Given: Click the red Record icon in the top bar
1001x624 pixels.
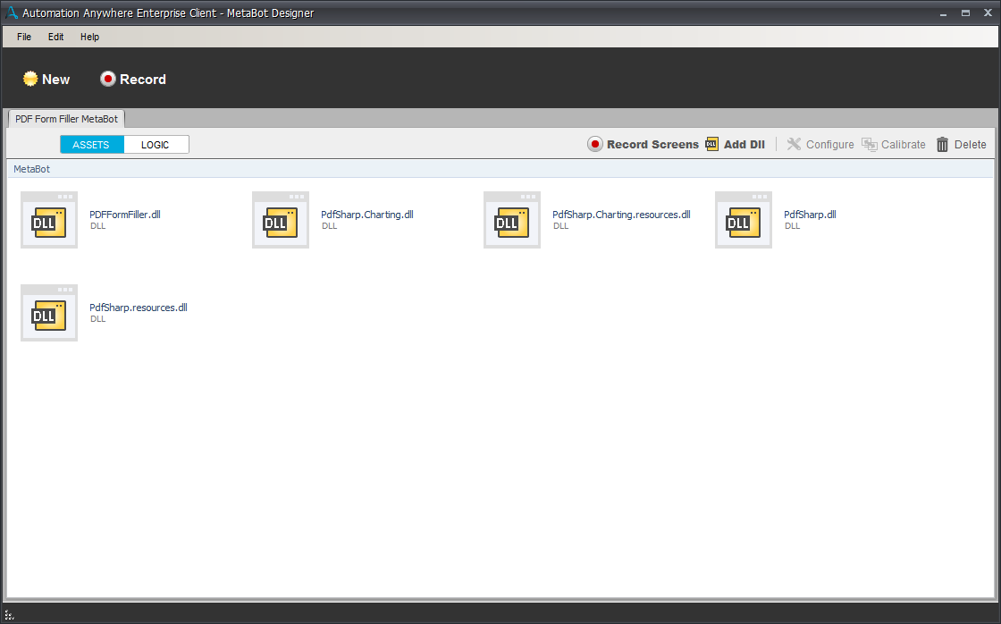Looking at the screenshot, I should (108, 79).
